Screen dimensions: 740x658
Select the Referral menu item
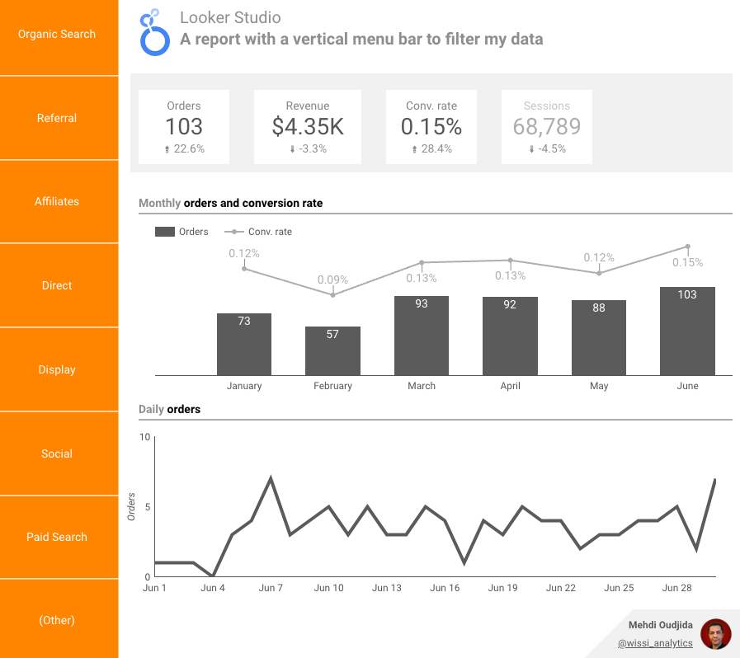pyautogui.click(x=59, y=118)
